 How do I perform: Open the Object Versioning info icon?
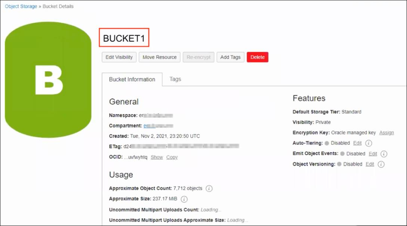tap(381, 164)
